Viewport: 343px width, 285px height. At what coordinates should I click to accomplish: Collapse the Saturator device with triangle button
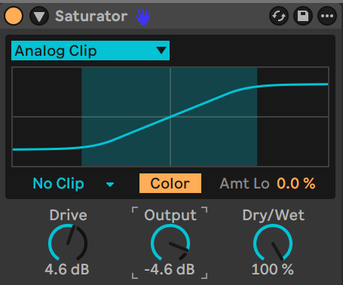click(39, 16)
